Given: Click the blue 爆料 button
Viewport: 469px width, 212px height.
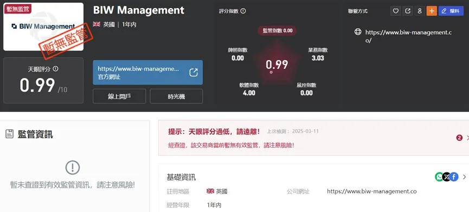Looking at the screenshot, I should [x=451, y=11].
